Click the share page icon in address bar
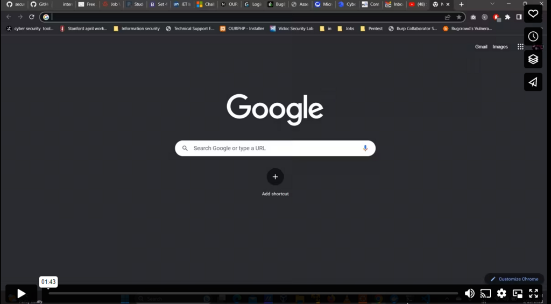The height and width of the screenshot is (304, 551). pyautogui.click(x=447, y=17)
